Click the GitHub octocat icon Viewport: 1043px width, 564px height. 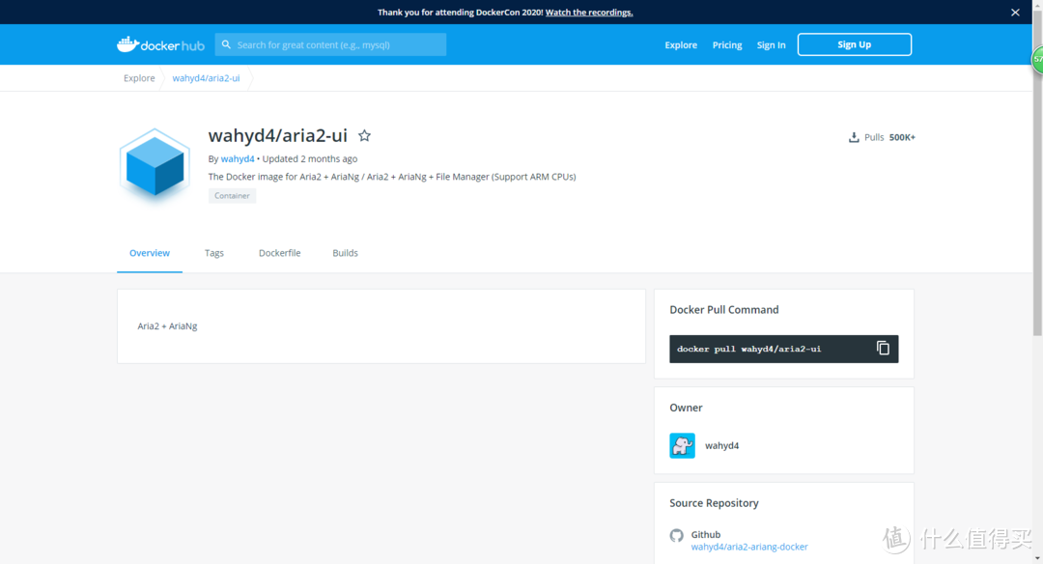(x=676, y=535)
